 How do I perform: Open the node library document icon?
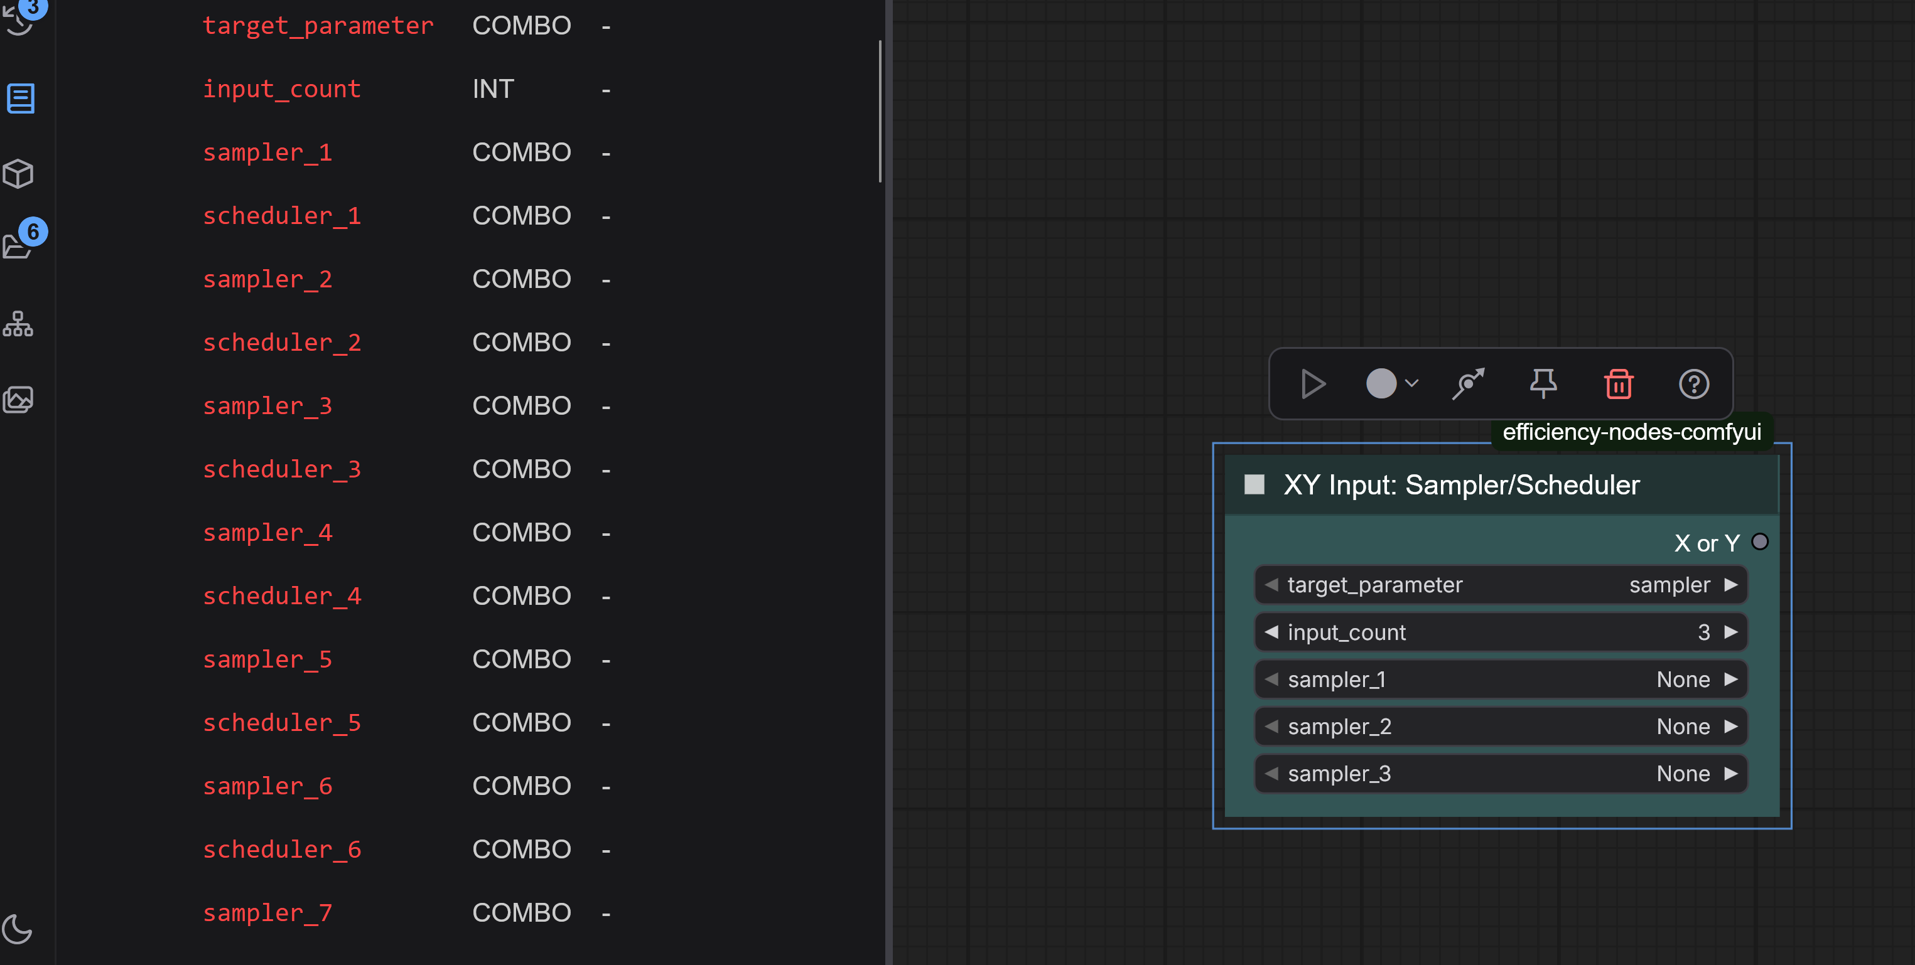(20, 98)
